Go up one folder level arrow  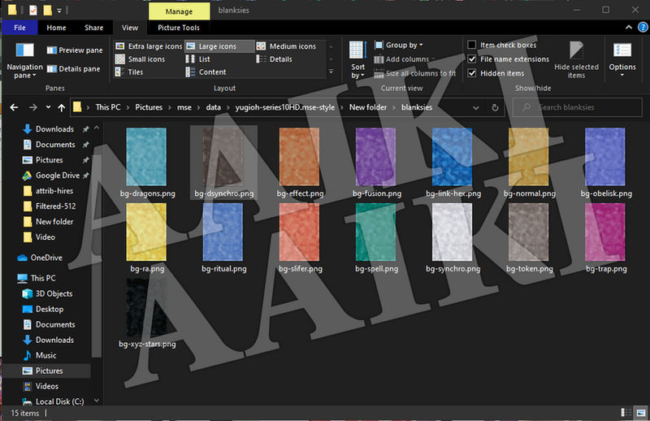62,107
